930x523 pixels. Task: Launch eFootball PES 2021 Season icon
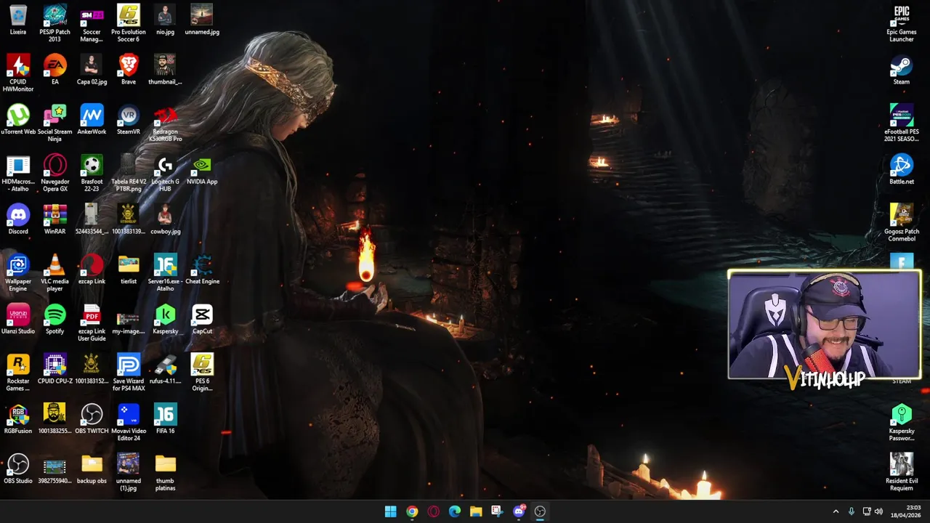click(x=902, y=123)
